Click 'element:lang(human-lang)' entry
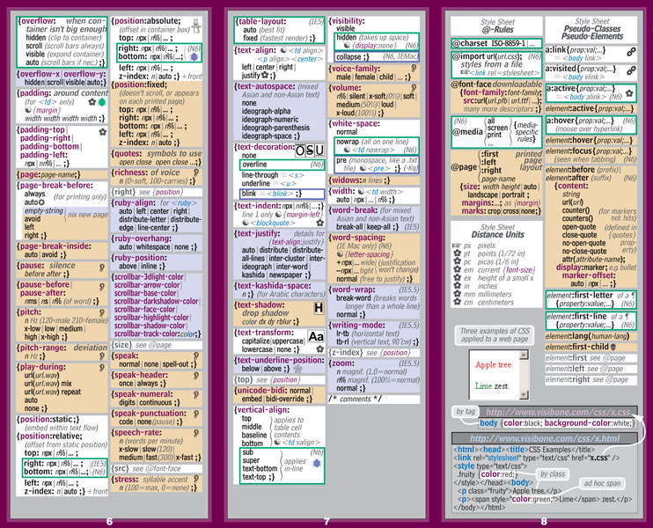The height and width of the screenshot is (528, 653). [588, 336]
